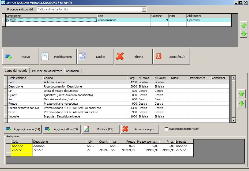The height and width of the screenshot is (171, 249).
Task: Click the 1300 width cell
Action: pyautogui.click(x=132, y=108)
